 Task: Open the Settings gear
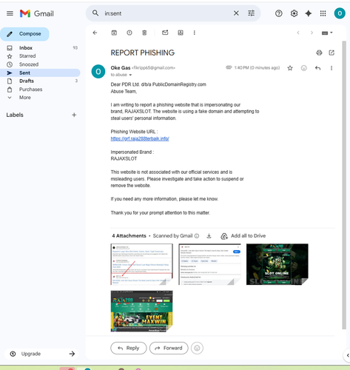(294, 13)
